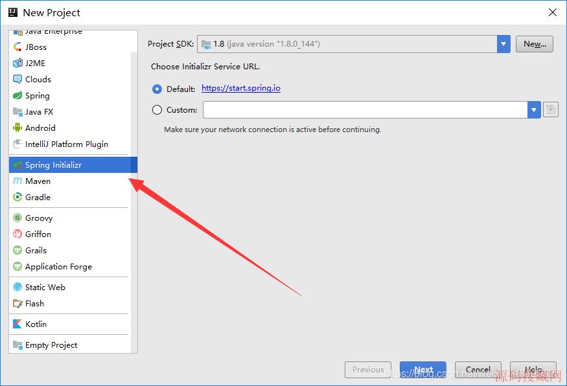567x386 pixels.
Task: Select the Kotlin icon
Action: point(17,324)
